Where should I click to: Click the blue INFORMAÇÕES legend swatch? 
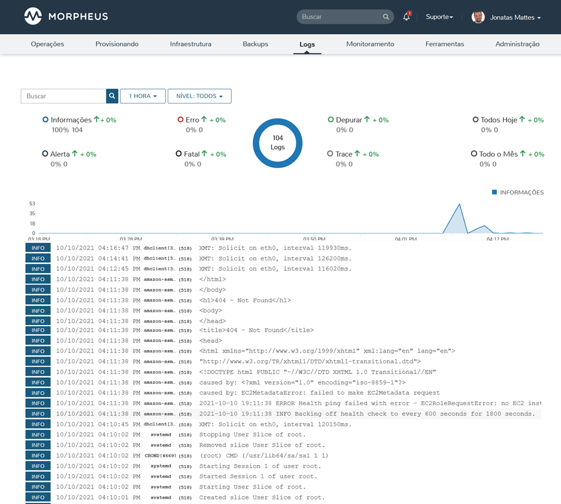(x=495, y=192)
